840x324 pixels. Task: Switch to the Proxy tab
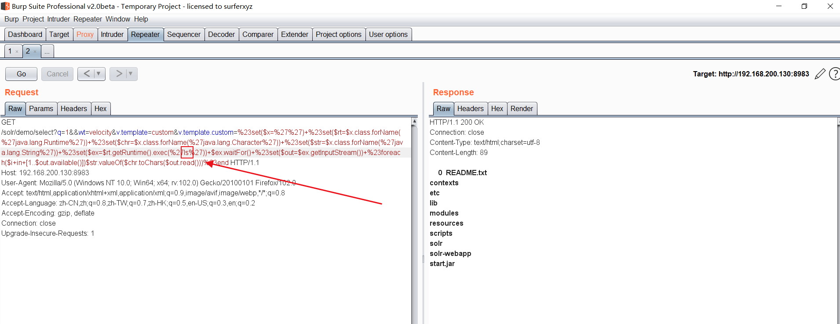pyautogui.click(x=85, y=35)
